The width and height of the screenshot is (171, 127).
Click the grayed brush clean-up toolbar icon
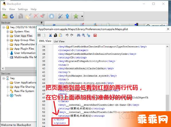[x=28, y=16]
